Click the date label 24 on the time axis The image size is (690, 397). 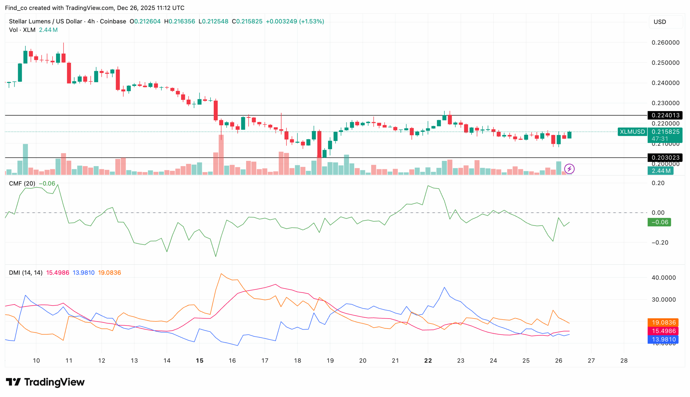[493, 361]
